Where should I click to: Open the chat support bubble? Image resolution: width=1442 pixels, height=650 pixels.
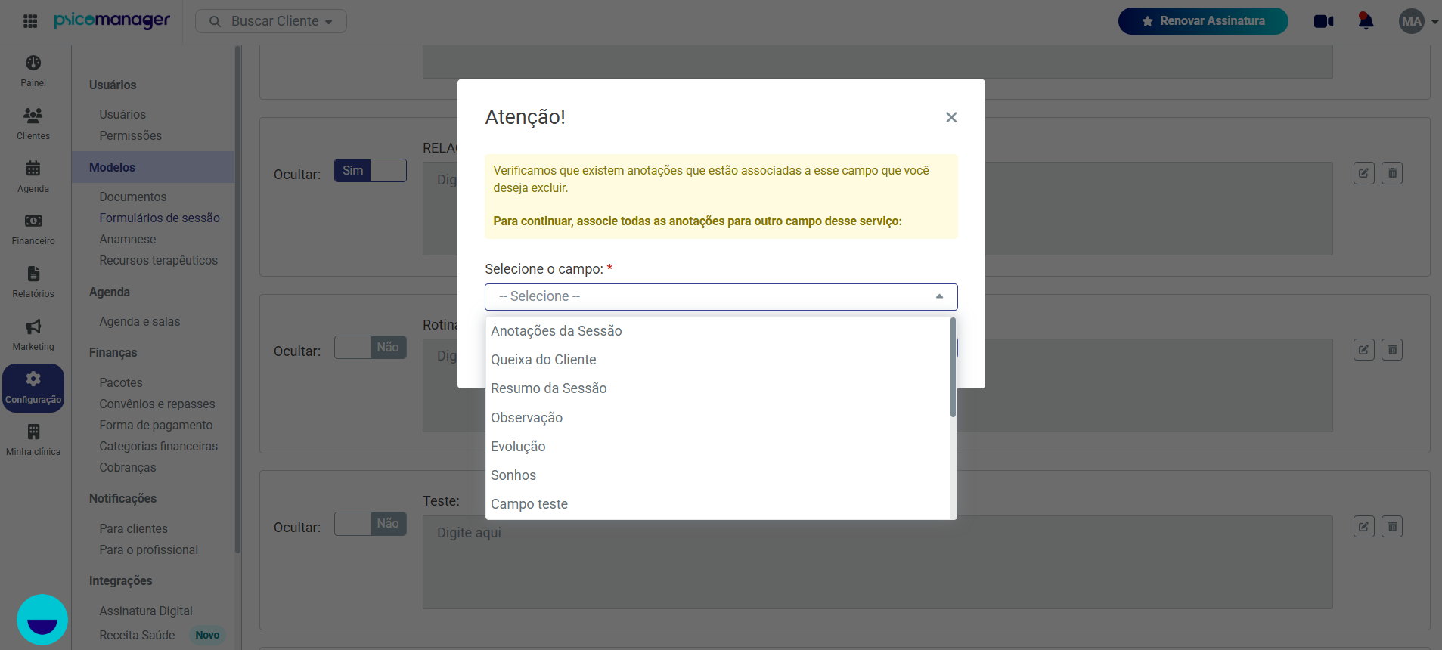(42, 620)
